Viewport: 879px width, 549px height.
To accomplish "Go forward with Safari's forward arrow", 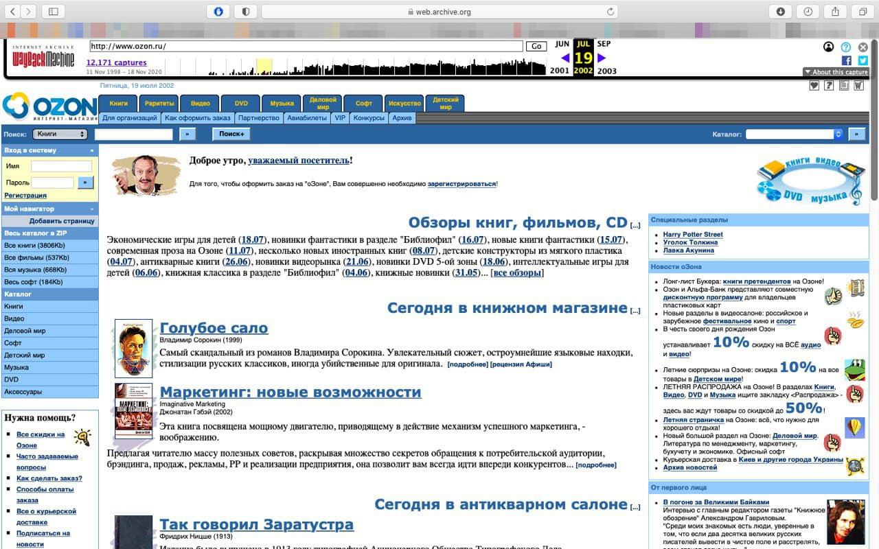I will pos(30,12).
